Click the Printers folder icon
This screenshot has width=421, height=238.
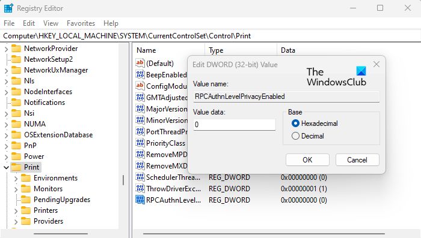26,210
